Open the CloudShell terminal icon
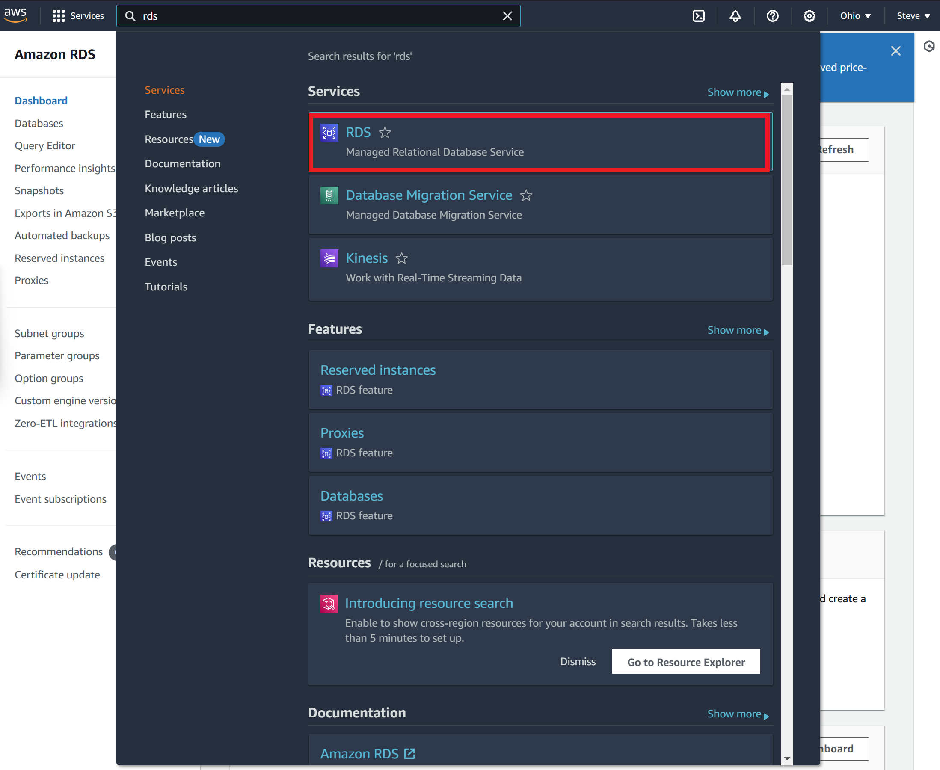Screen dimensions: 940x770 pyautogui.click(x=698, y=16)
